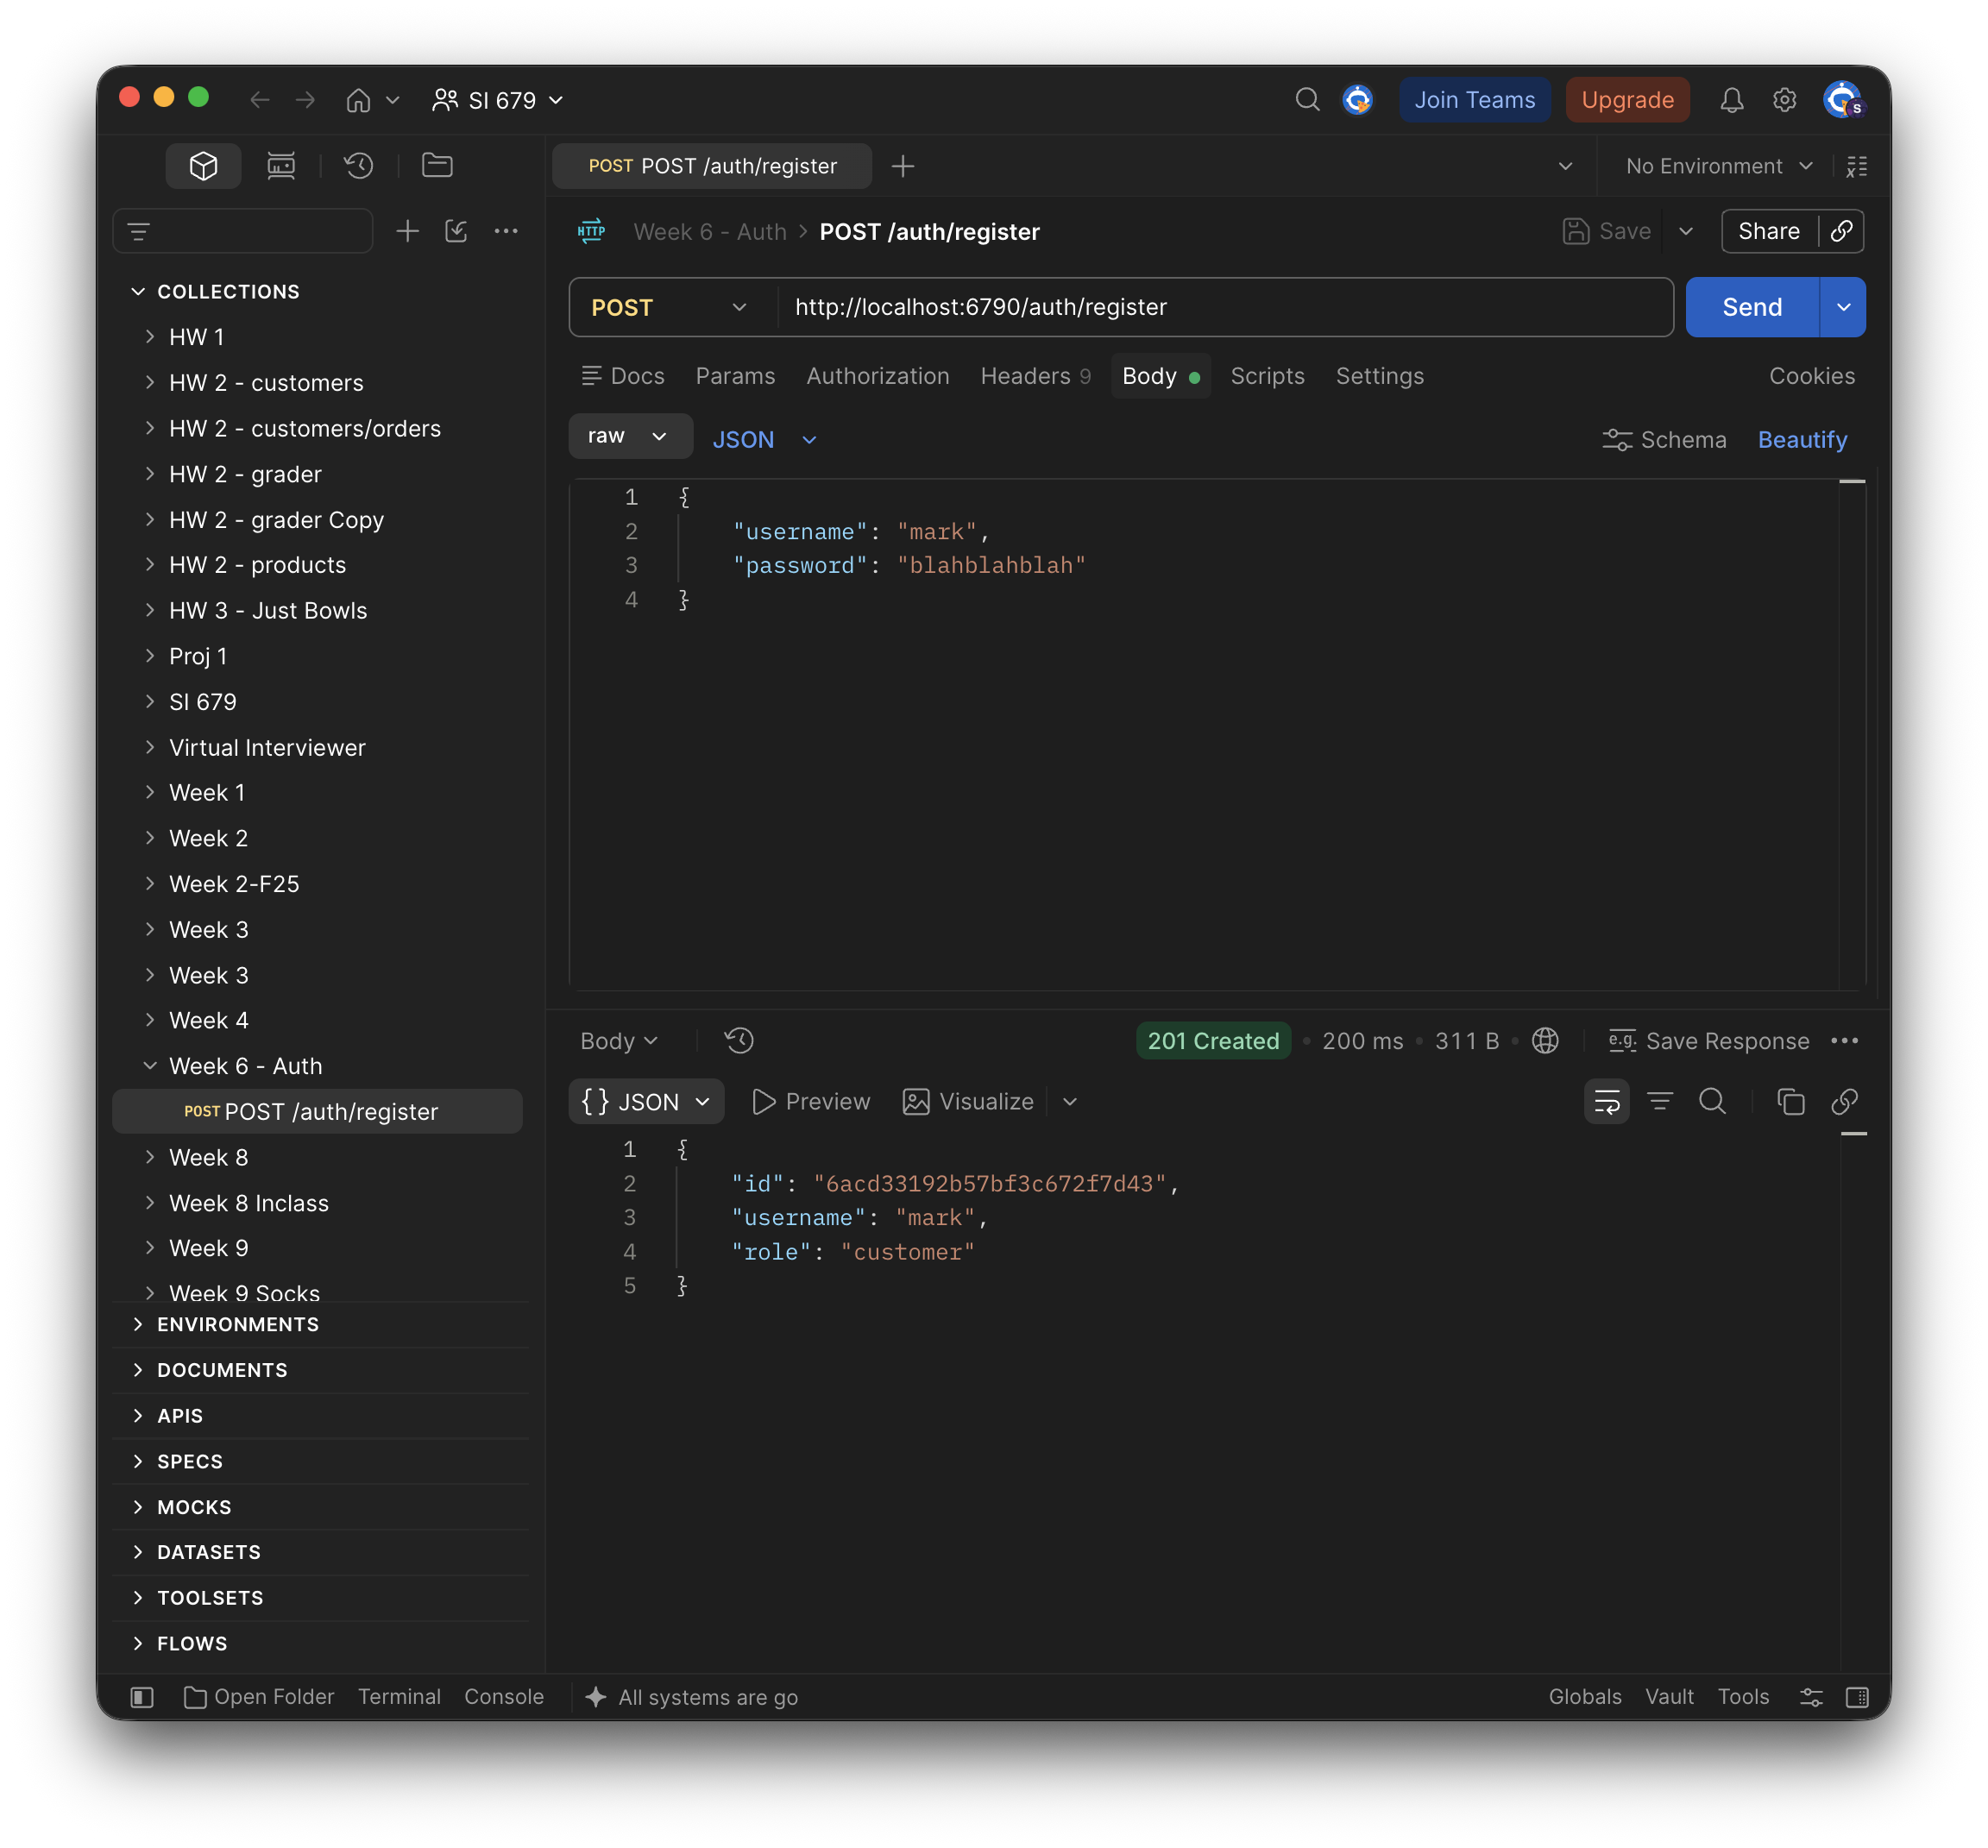Screen dimensions: 1988x1848
Task: Toggle the left sidebar panel icon
Action: point(142,1697)
